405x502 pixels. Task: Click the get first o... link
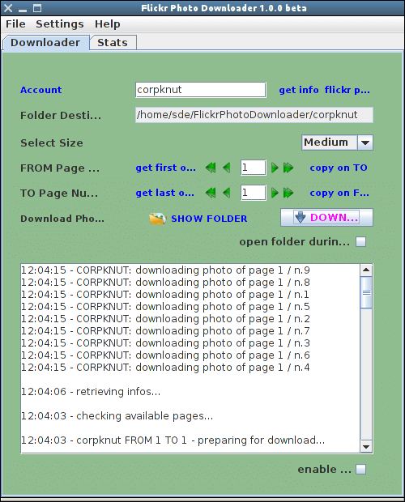pyautogui.click(x=165, y=168)
